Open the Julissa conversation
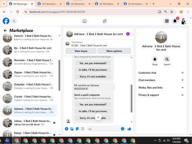Image resolution: width=192 pixels, height=144 pixels. [29, 123]
